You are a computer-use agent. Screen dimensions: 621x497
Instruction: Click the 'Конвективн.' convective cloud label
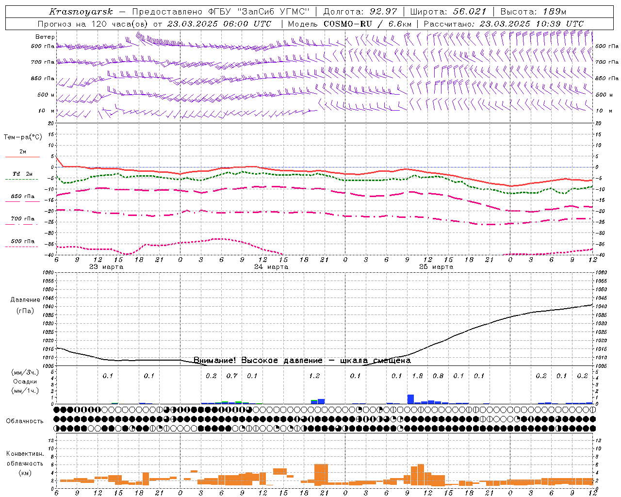pyautogui.click(x=25, y=454)
